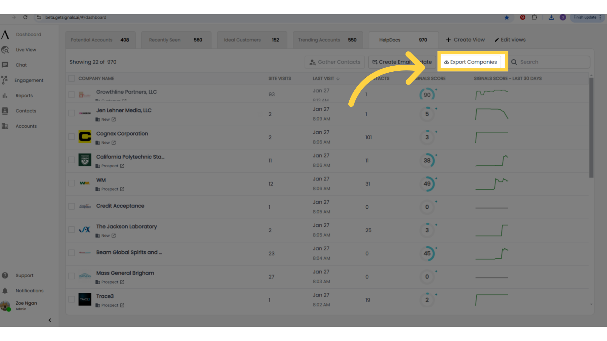Open Reports bar chart icon
Screen dimensions: 607x341
(5, 95)
